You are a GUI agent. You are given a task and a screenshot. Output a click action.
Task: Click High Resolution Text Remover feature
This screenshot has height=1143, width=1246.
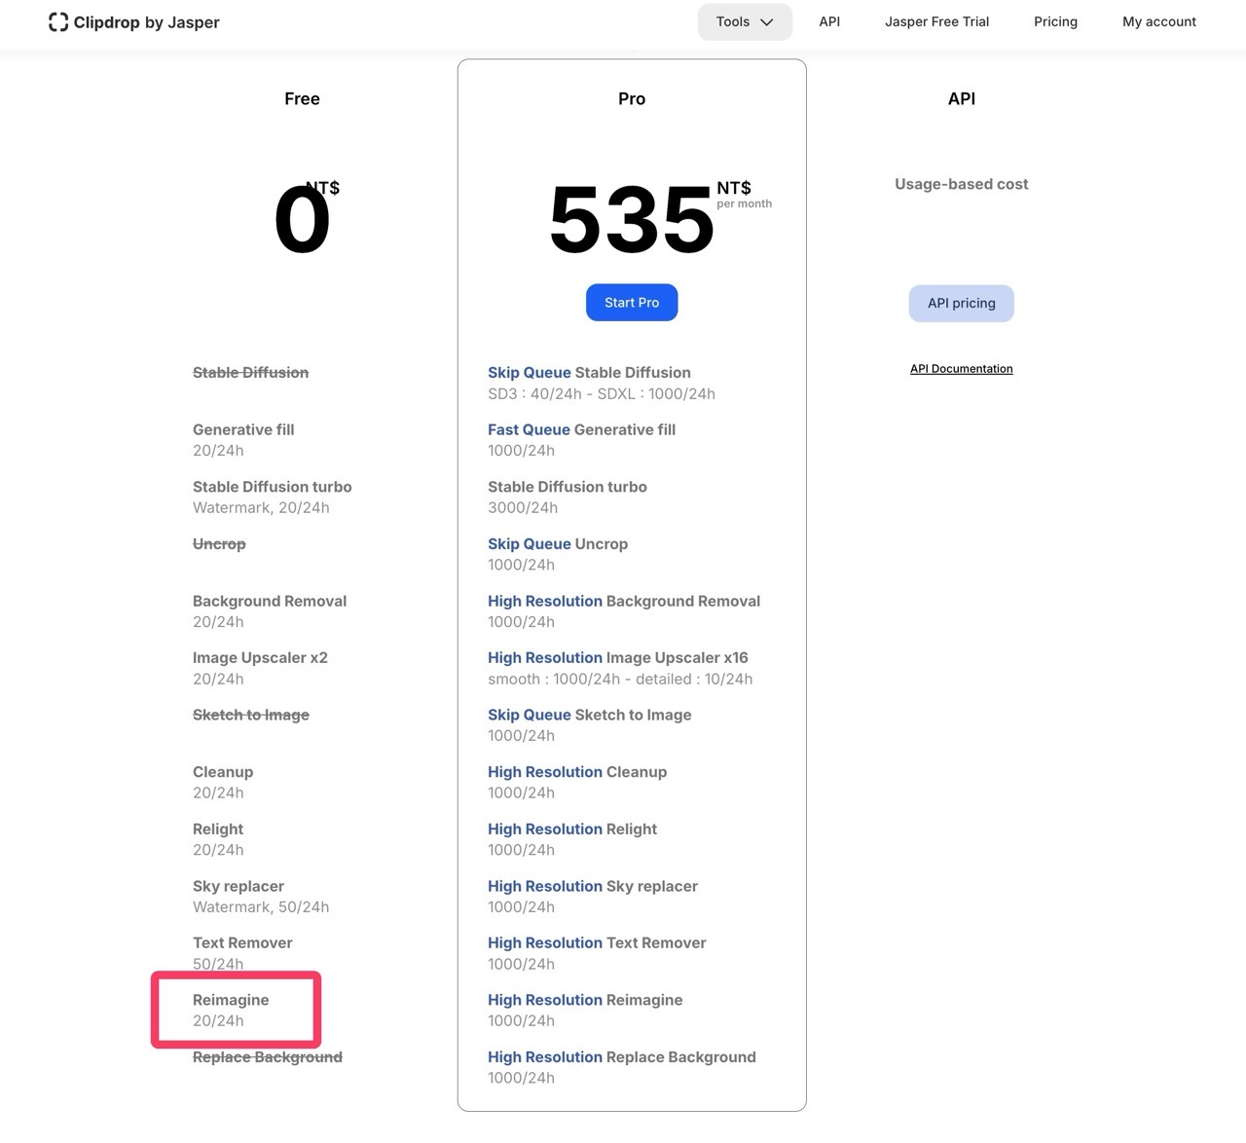coord(597,943)
